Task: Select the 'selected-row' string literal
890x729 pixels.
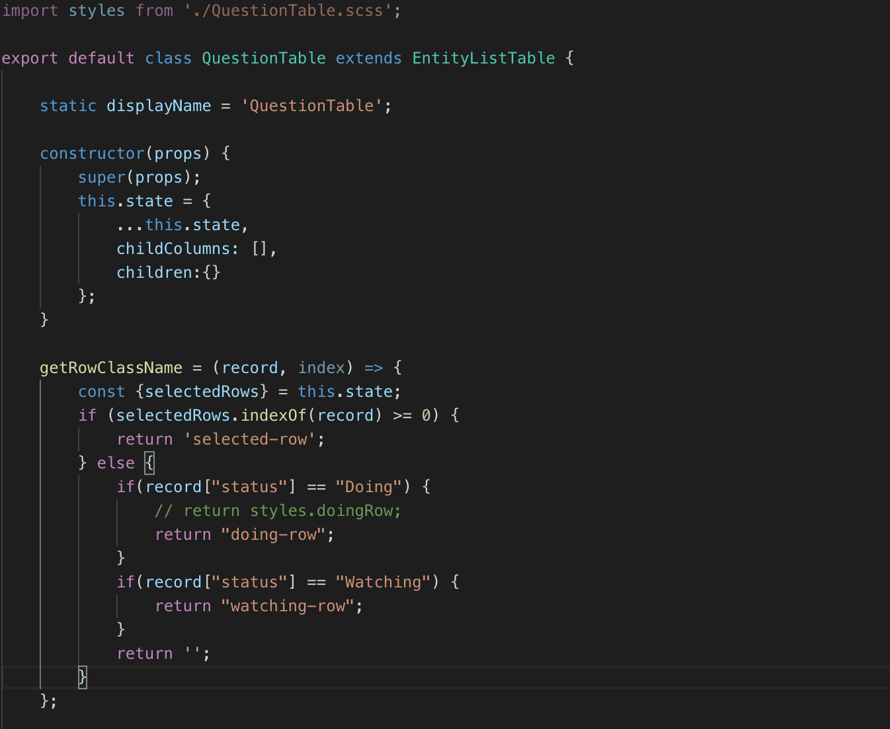Action: [x=250, y=439]
